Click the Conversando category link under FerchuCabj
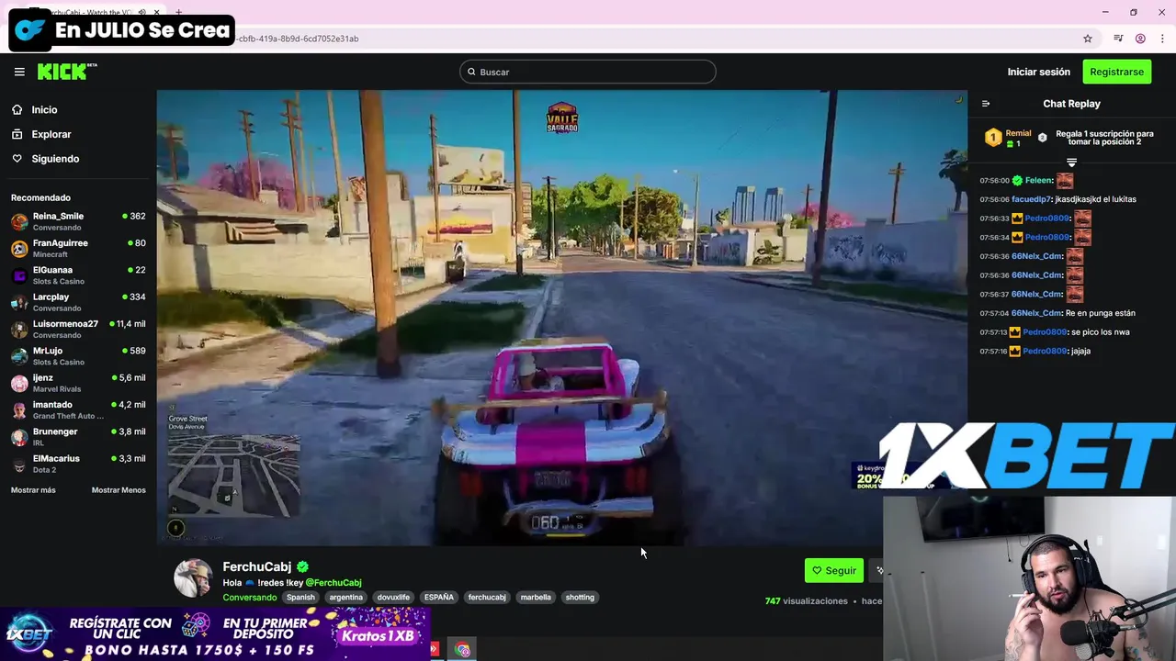Viewport: 1176px width, 661px height. click(x=249, y=598)
